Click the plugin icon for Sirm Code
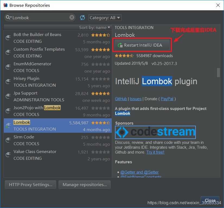This screenshot has width=224, height=208. click(x=8, y=140)
